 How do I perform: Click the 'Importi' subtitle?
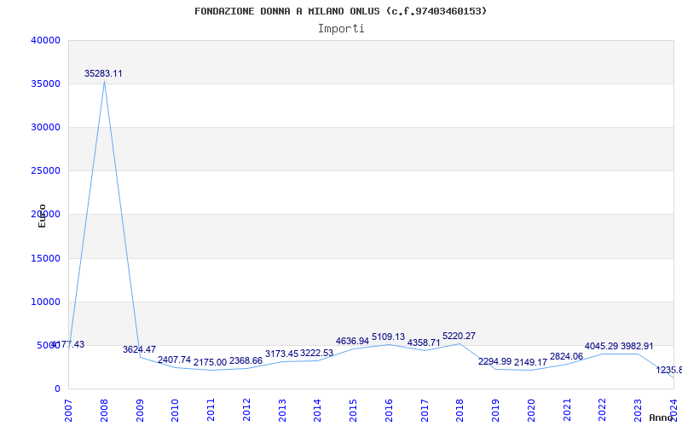(341, 29)
